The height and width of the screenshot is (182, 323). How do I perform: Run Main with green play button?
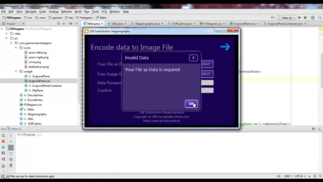[300, 18]
